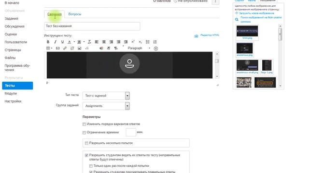This screenshot has width=309, height=173.
Task: Apply the background highlight color tool
Action: (x=79, y=42)
